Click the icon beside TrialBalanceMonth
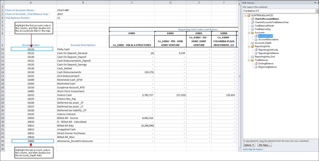The width and height of the screenshot is (319, 161). tap(252, 26)
